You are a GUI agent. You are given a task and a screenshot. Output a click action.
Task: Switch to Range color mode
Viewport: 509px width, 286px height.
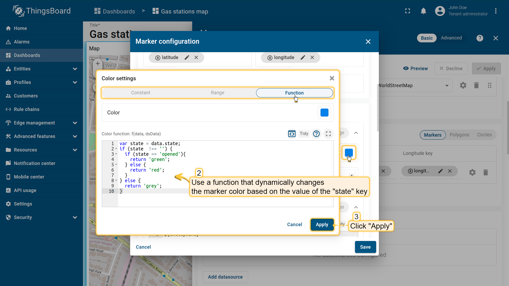pyautogui.click(x=217, y=93)
